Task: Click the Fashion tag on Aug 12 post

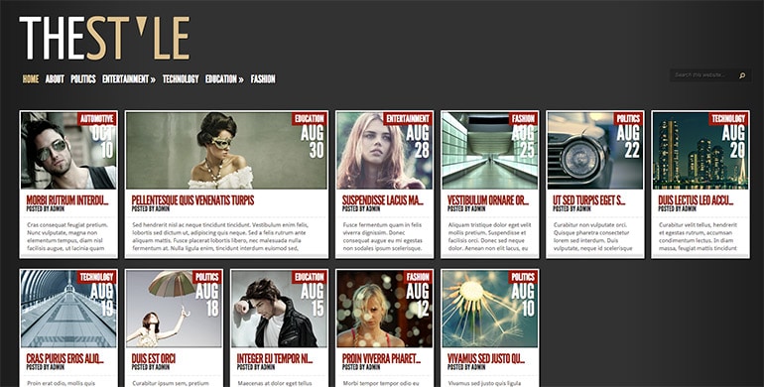Action: pos(418,277)
